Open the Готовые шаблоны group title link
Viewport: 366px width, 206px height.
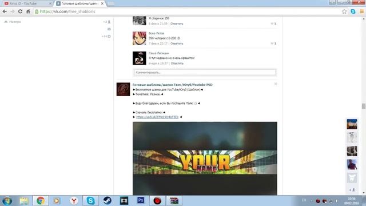(x=173, y=85)
